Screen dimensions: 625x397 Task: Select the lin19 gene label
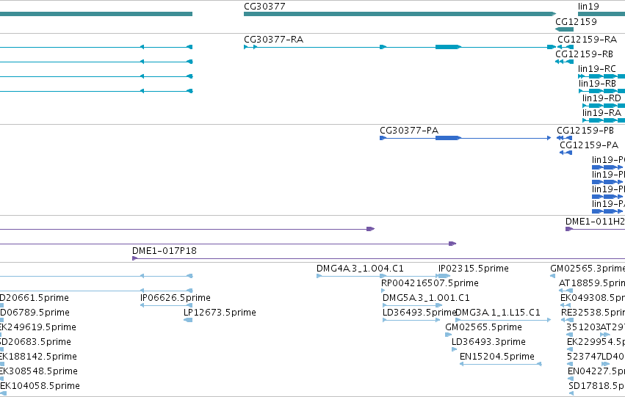coord(588,7)
